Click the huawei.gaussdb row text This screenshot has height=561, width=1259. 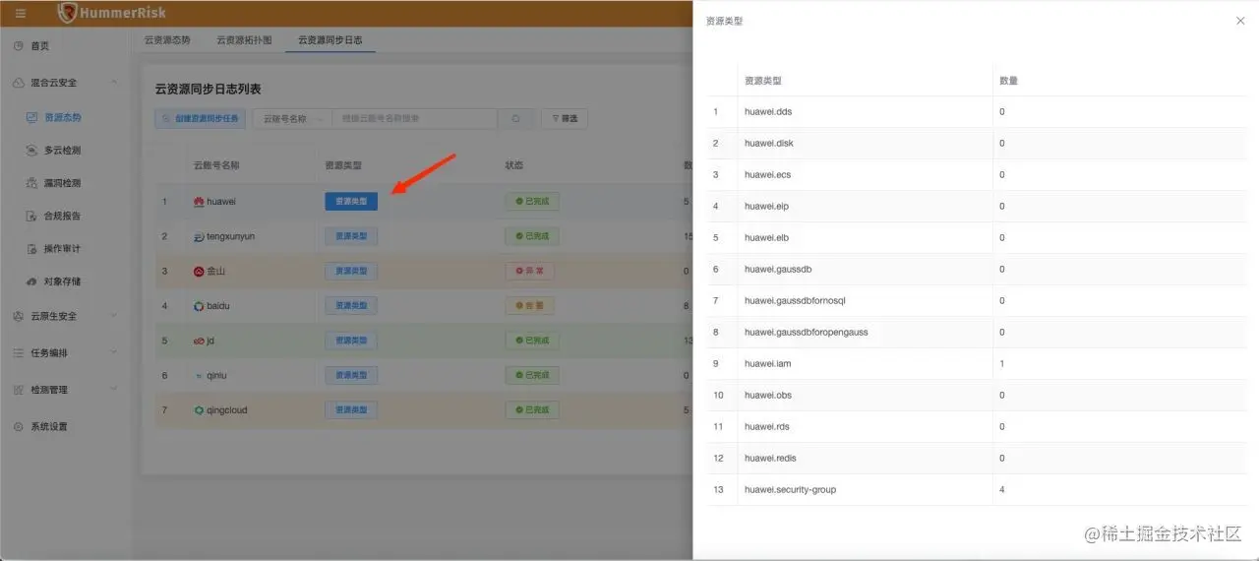pos(778,269)
